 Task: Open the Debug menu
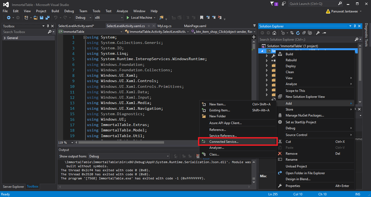click(x=69, y=11)
